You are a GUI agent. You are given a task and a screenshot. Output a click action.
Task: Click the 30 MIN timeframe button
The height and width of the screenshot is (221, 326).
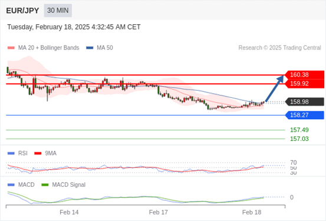coord(58,11)
